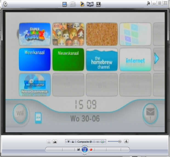Click the stop button beside pause
This screenshot has height=157, width=170.
point(78,149)
